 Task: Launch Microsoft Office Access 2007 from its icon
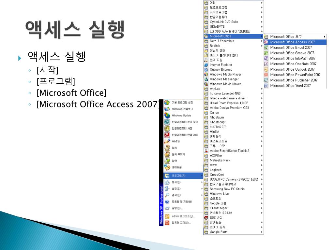point(266,42)
